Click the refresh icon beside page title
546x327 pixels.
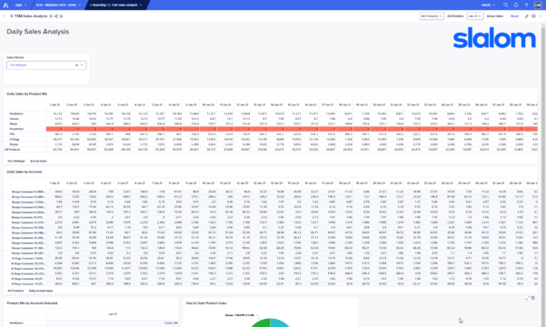pyautogui.click(x=51, y=16)
